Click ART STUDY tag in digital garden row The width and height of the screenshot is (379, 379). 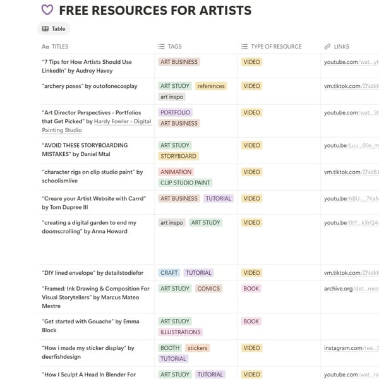click(x=205, y=222)
